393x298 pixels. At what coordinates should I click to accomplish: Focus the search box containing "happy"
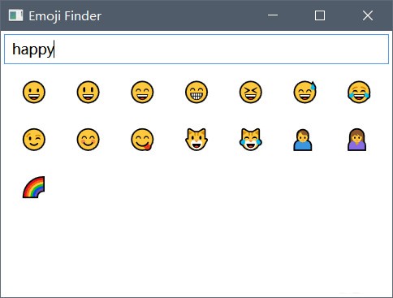pyautogui.click(x=196, y=50)
